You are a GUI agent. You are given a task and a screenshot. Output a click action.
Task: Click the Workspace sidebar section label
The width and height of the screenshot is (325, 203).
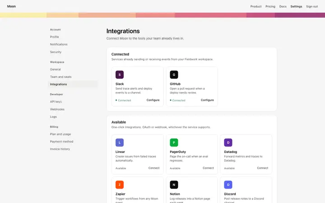(57, 62)
